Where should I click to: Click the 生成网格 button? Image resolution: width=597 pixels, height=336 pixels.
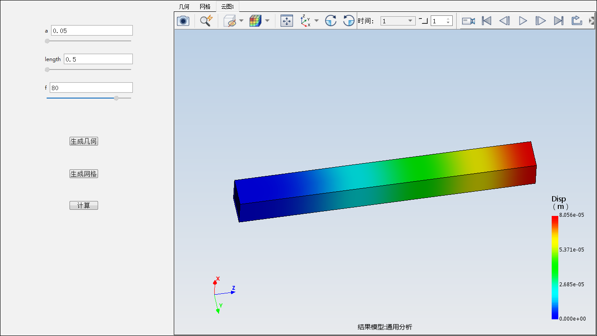pos(84,174)
